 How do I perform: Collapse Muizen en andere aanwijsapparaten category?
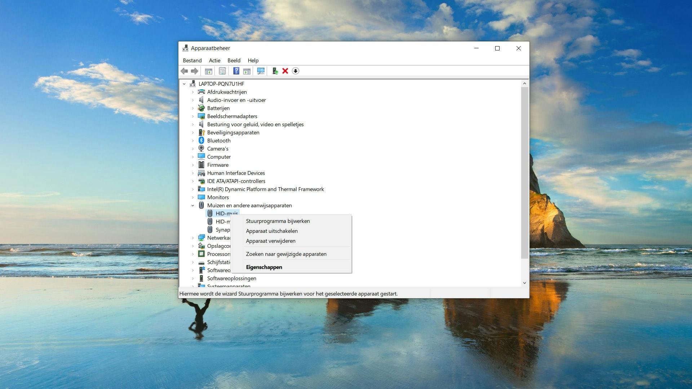click(192, 205)
